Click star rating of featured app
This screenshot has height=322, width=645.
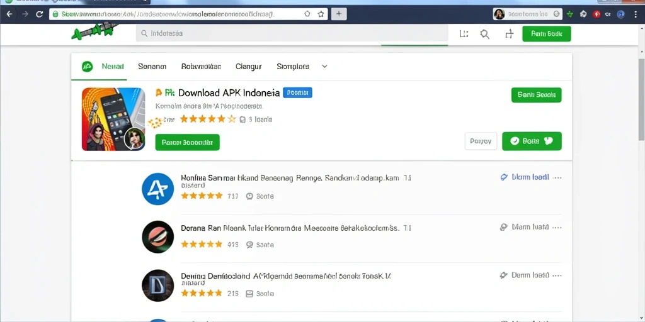[x=208, y=119]
